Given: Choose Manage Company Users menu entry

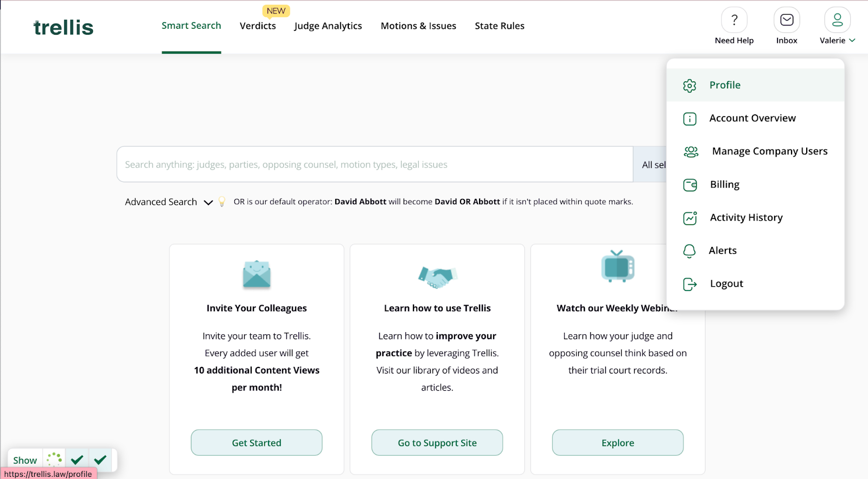Looking at the screenshot, I should [x=755, y=151].
